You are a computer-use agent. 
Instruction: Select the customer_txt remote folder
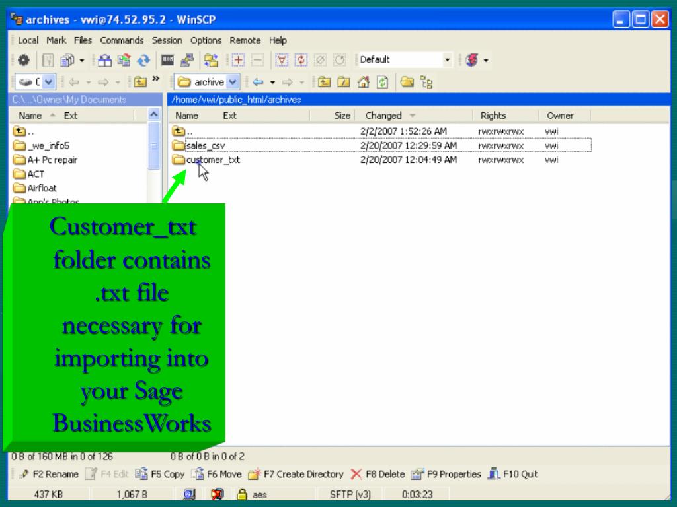(213, 160)
